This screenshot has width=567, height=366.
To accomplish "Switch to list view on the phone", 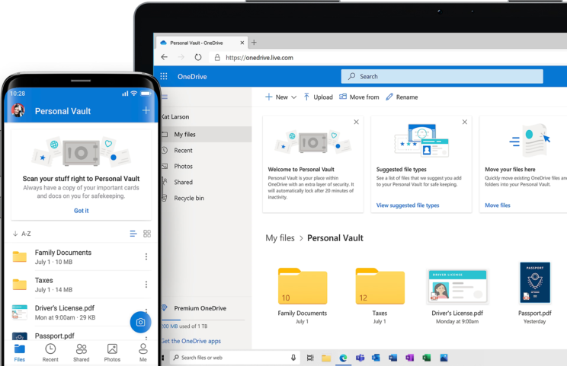I will pyautogui.click(x=133, y=234).
